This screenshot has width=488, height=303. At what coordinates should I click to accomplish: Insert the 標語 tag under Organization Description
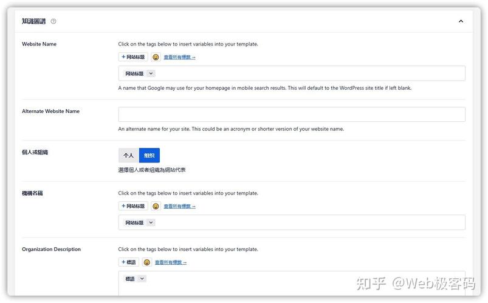(129, 262)
